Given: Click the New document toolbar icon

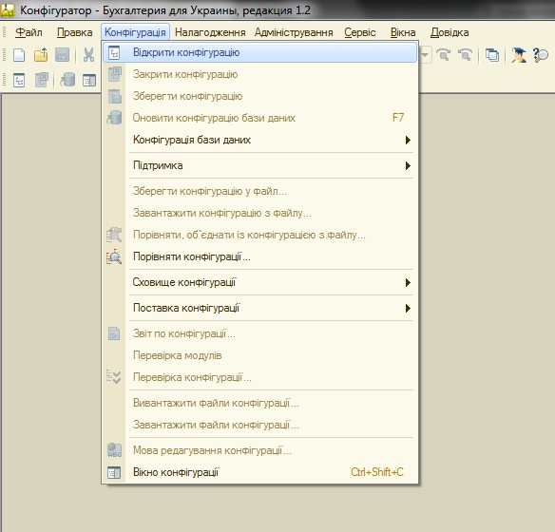Looking at the screenshot, I should point(19,55).
